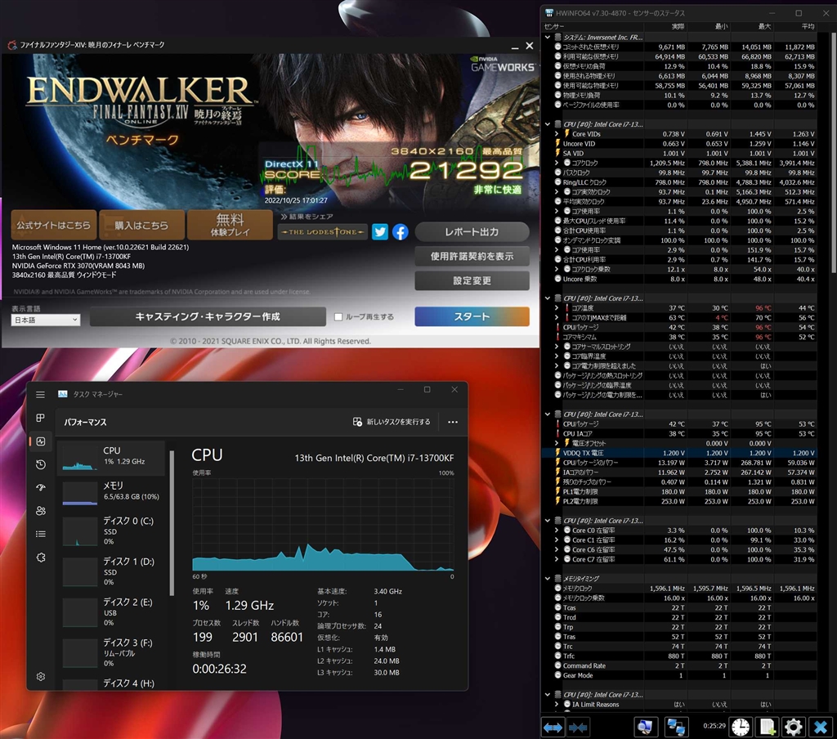The image size is (837, 739).
Task: Open the Startup apps gauge icon in Task Manager
Action: (41, 487)
